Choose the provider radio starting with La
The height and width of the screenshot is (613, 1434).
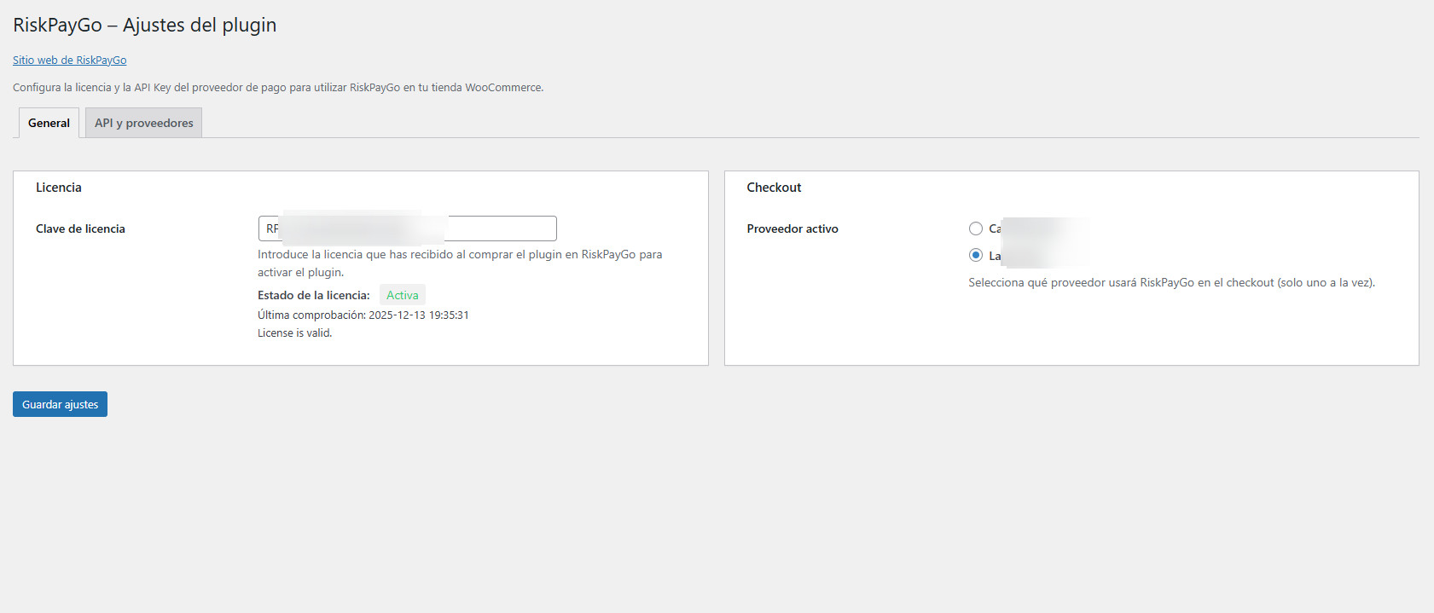coord(976,255)
